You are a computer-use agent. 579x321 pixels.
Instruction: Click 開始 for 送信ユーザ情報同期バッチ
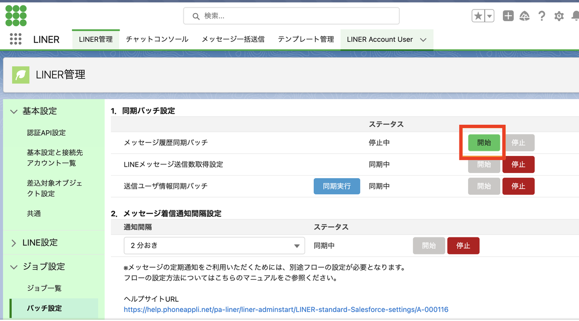(484, 186)
